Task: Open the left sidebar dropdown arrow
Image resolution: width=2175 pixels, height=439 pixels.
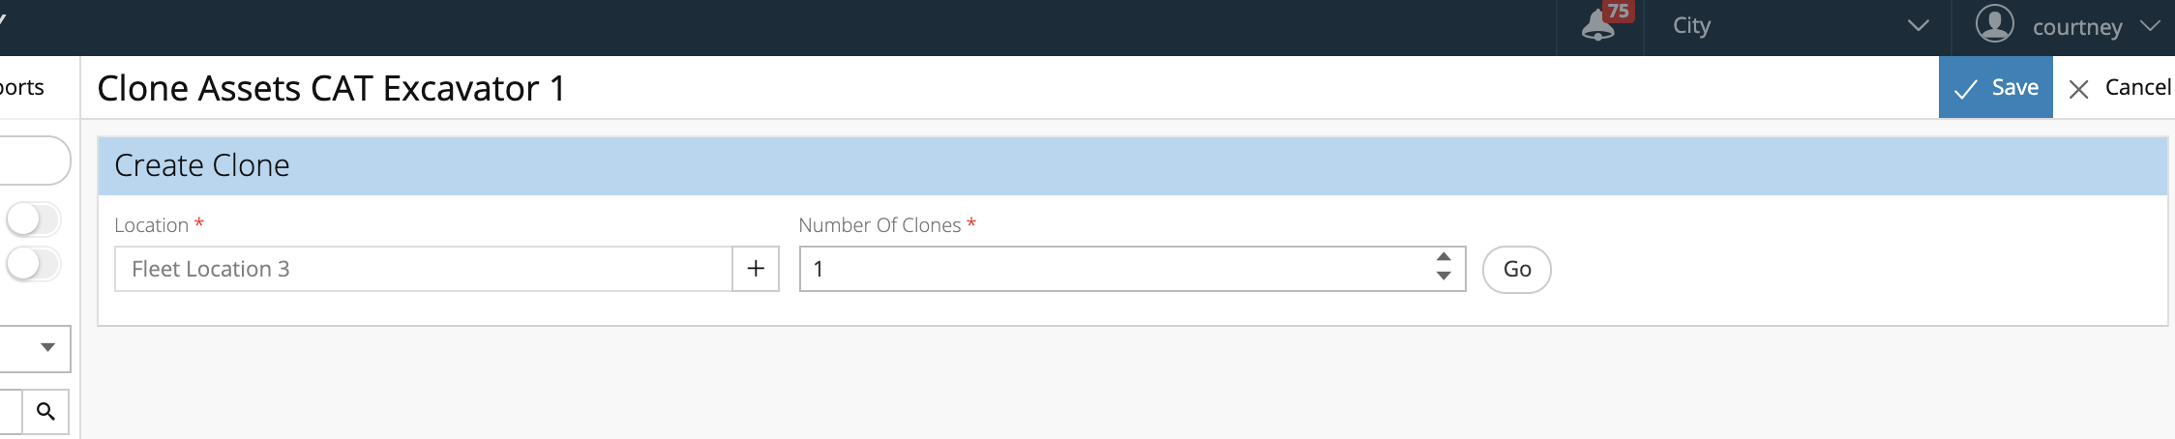Action: coord(47,347)
